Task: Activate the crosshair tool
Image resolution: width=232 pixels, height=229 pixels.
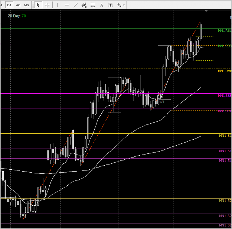Action: pos(47,5)
